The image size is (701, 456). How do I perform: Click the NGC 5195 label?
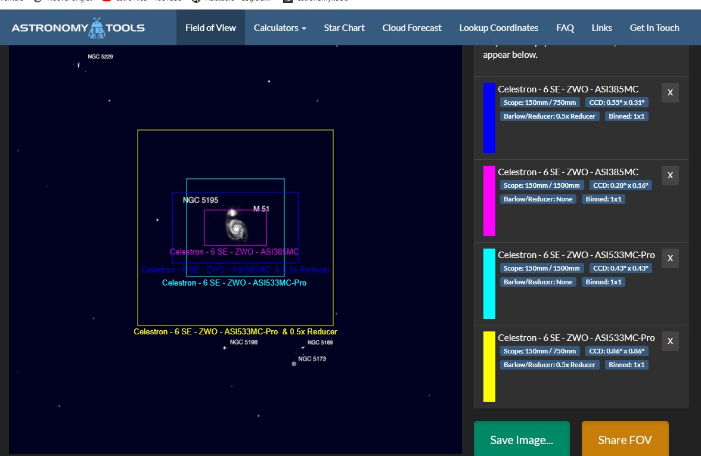[200, 200]
